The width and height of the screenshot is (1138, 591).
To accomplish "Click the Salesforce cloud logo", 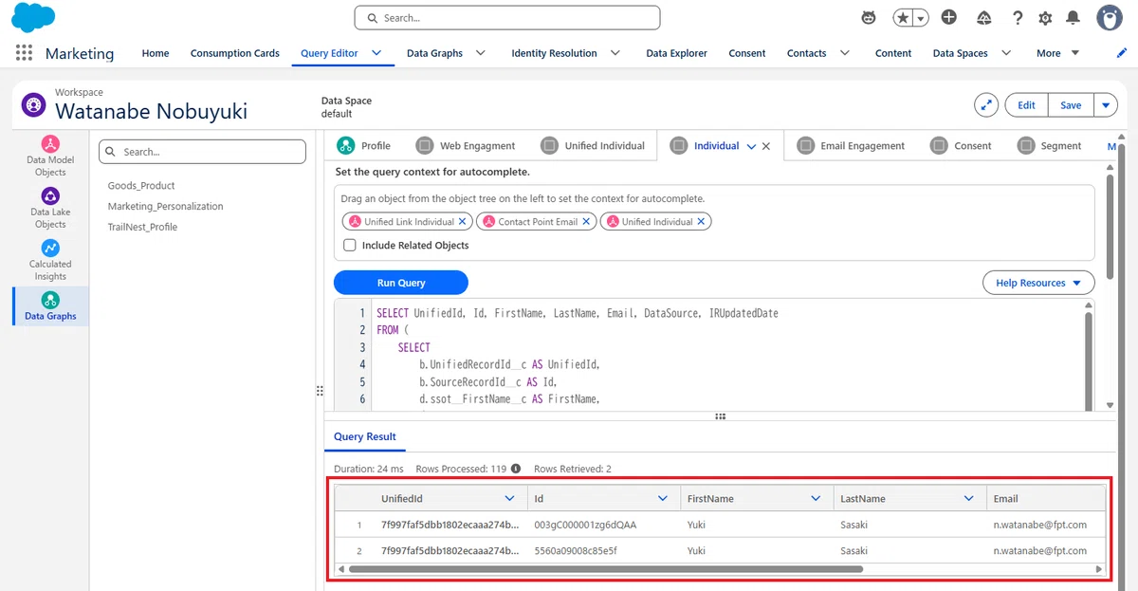I will 33,17.
